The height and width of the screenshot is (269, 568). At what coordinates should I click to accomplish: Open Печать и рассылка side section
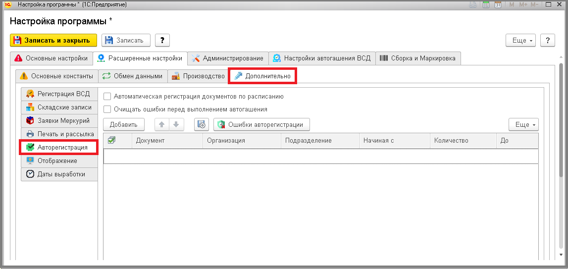click(x=59, y=134)
